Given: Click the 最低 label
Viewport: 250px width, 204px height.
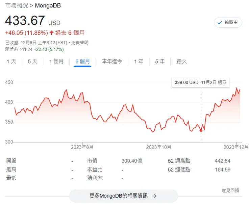Looking at the screenshot, I should [x=11, y=178].
